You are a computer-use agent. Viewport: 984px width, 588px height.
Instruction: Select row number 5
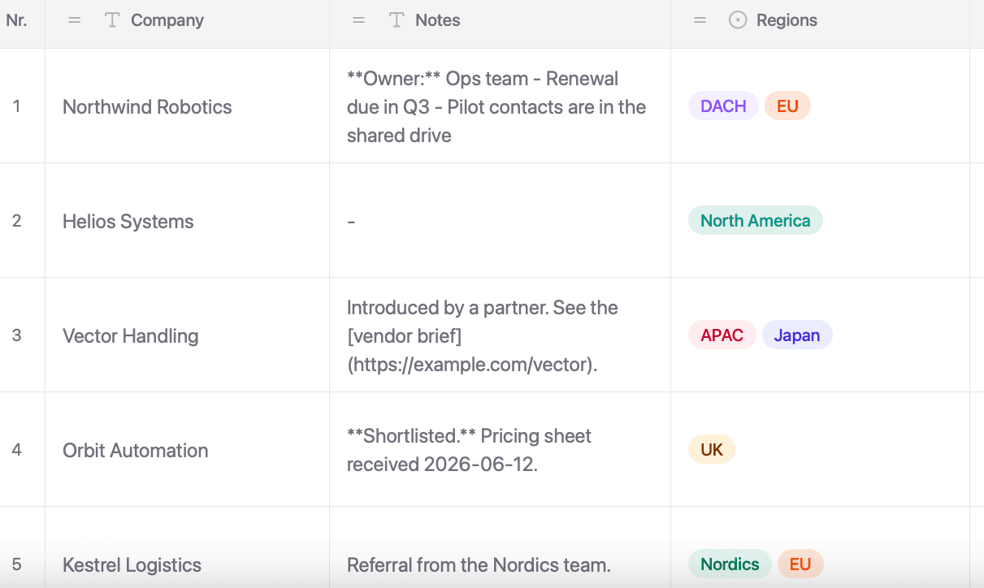pos(17,564)
